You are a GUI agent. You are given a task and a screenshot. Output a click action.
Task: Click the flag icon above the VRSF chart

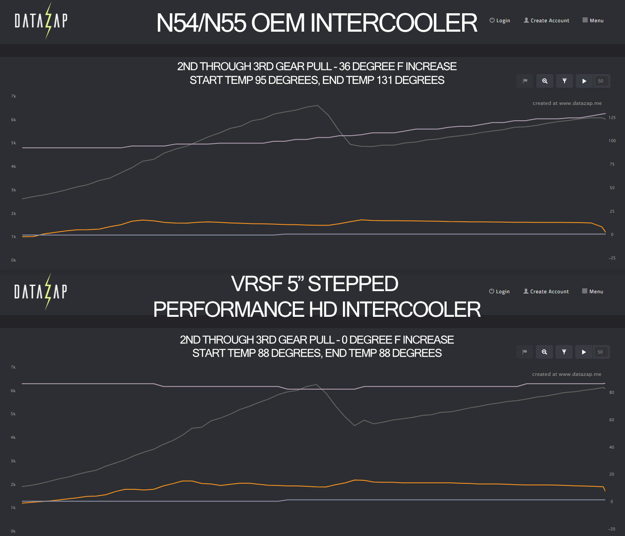(x=525, y=352)
